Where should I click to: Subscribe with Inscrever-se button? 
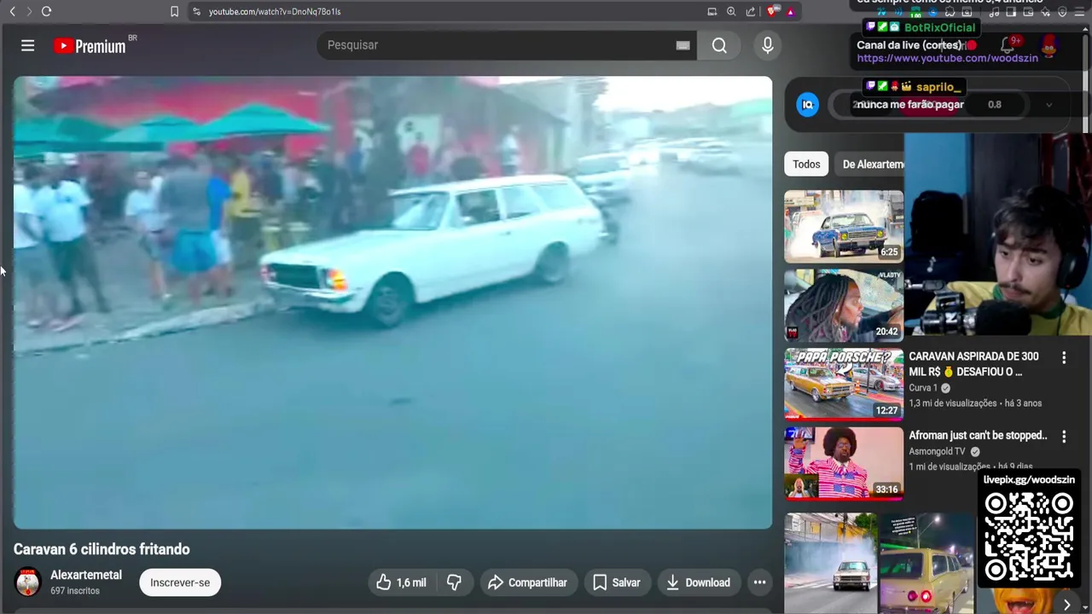tap(180, 582)
